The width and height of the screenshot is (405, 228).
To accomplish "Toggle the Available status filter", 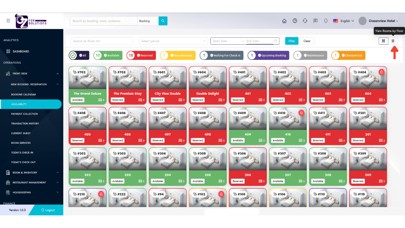I will tap(108, 55).
